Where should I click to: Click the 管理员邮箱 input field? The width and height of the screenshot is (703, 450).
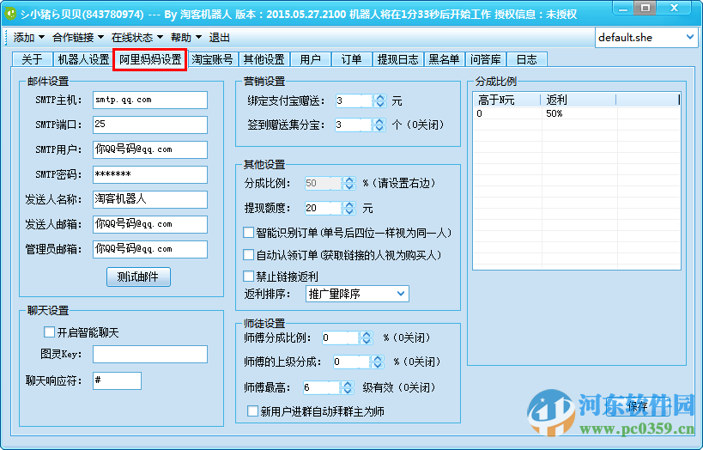click(150, 249)
